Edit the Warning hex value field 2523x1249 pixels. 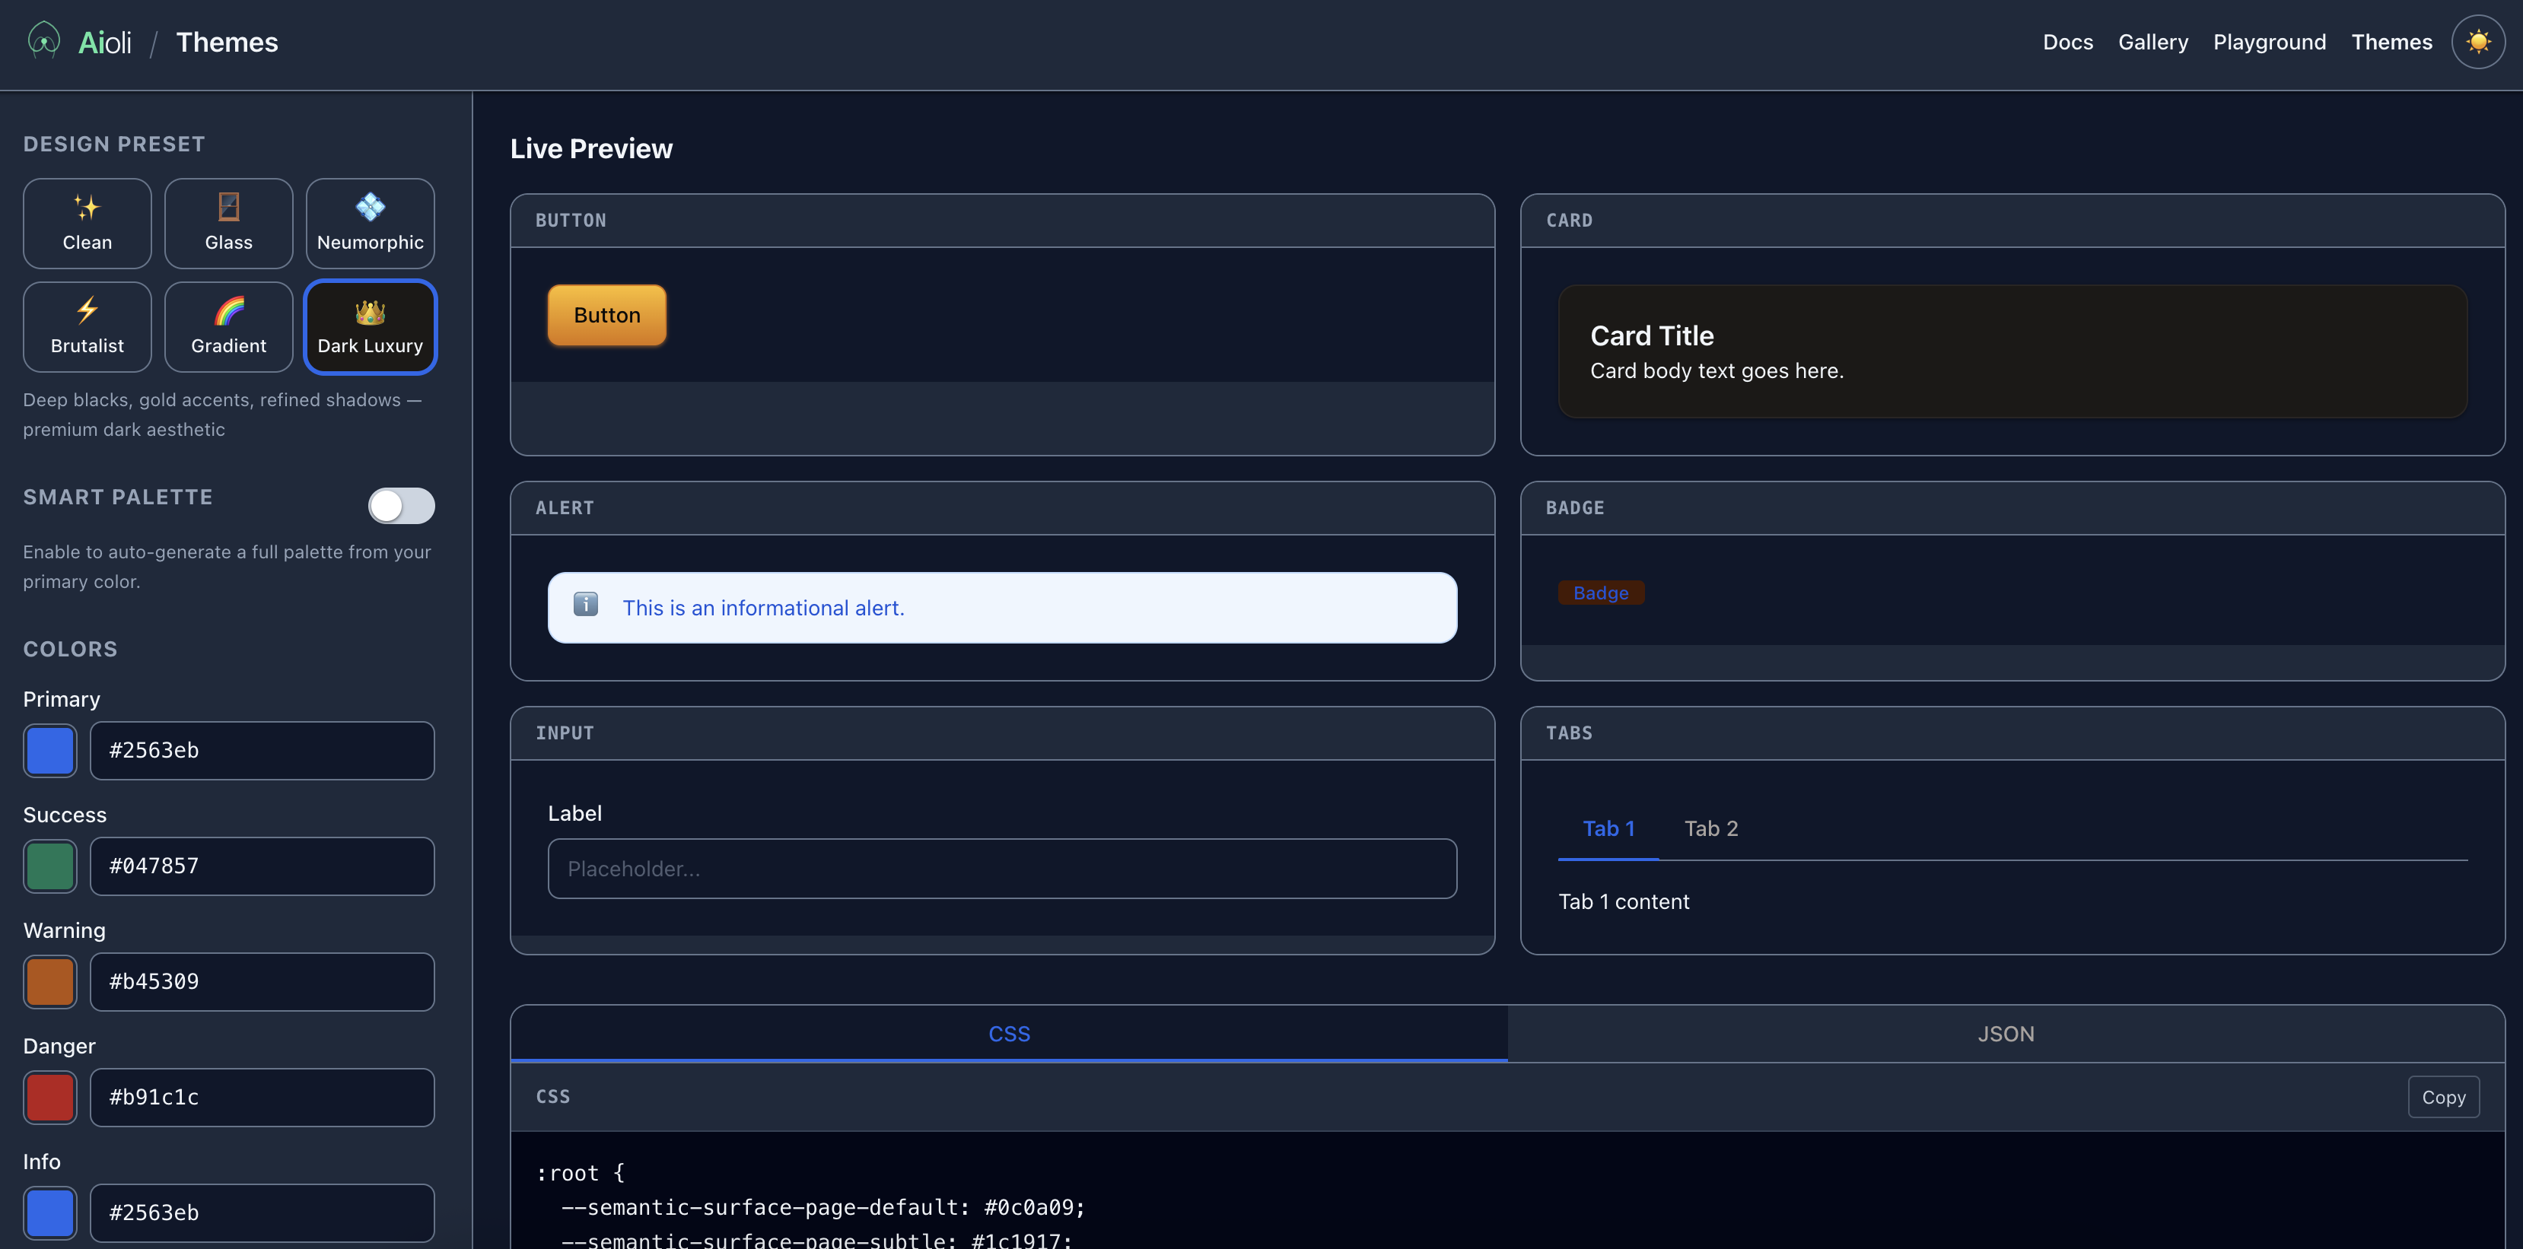(260, 982)
